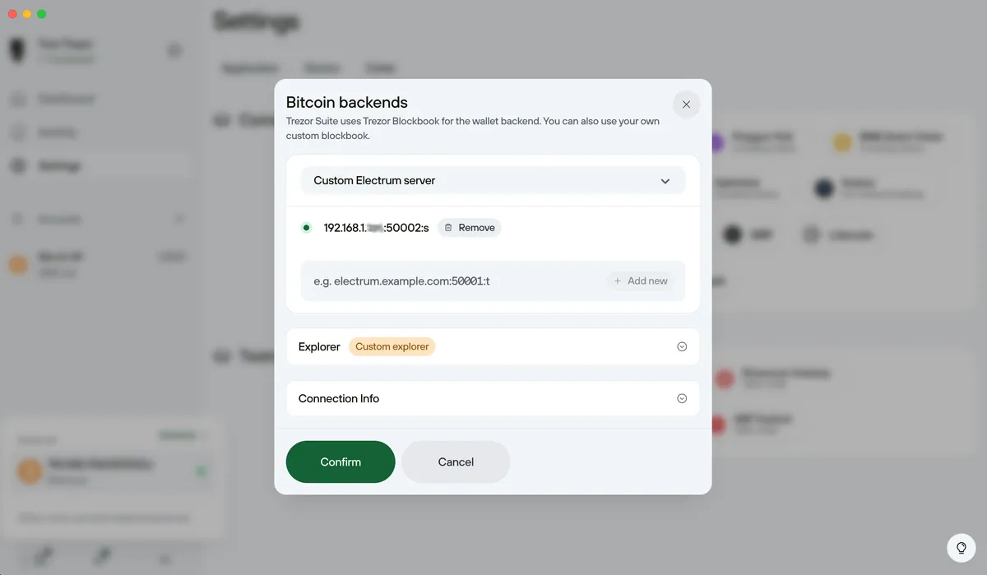Expand the Explorer section
The image size is (987, 575).
click(681, 347)
